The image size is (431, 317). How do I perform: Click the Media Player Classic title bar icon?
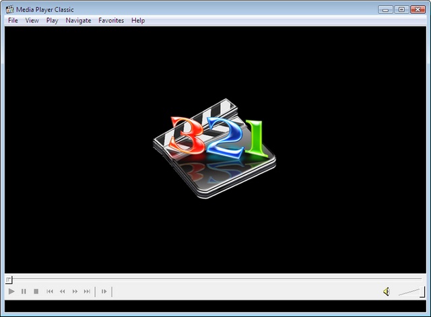[x=10, y=9]
